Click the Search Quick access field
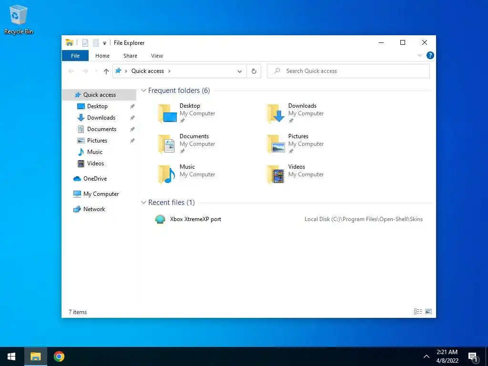The image size is (488, 366). pyautogui.click(x=348, y=71)
